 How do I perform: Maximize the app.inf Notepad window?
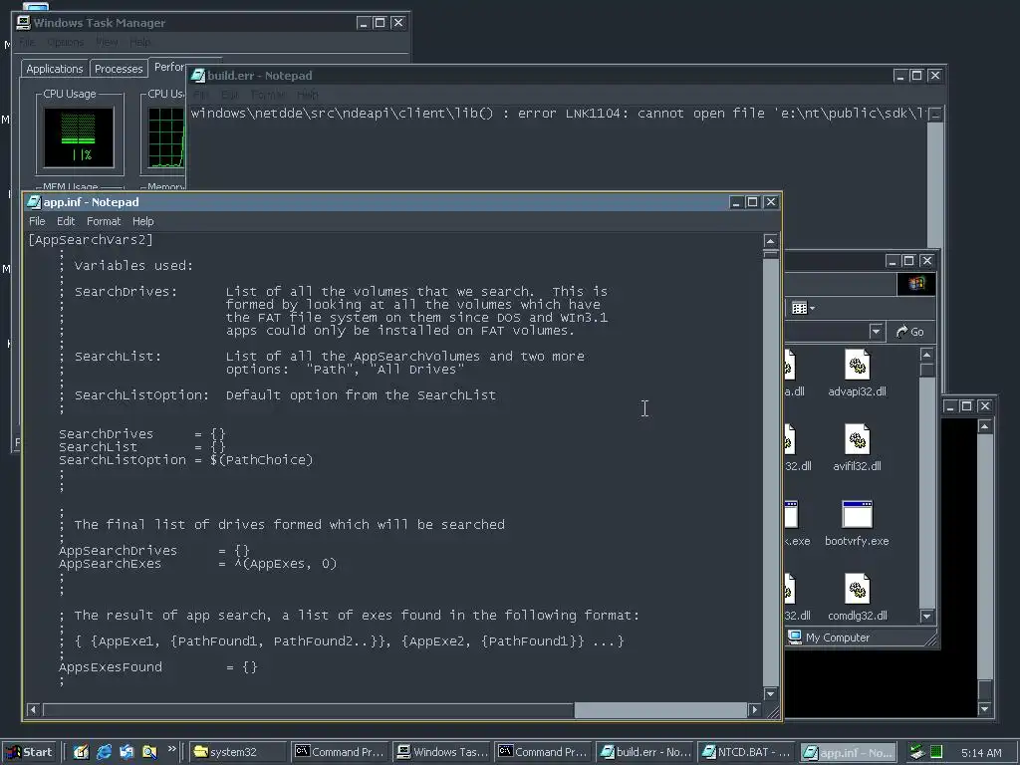753,202
